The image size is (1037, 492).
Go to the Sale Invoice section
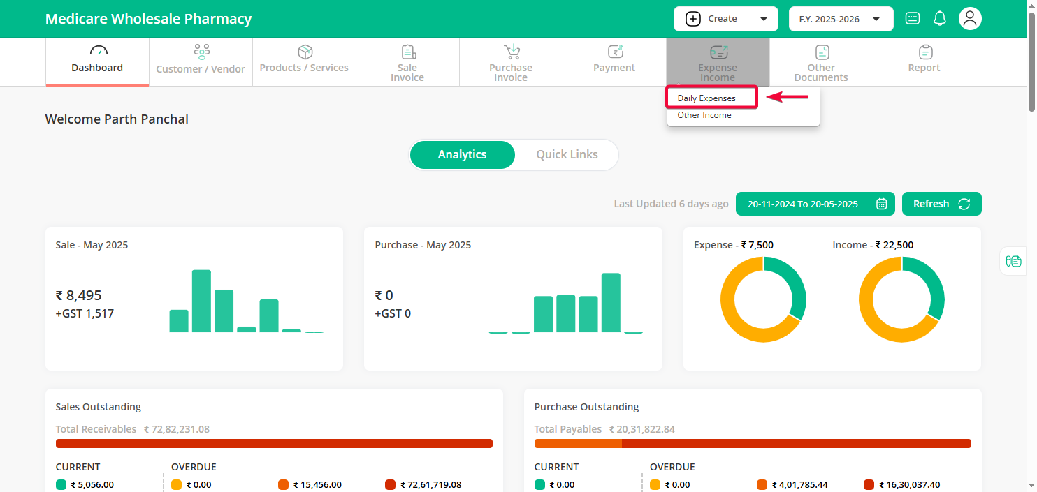407,62
